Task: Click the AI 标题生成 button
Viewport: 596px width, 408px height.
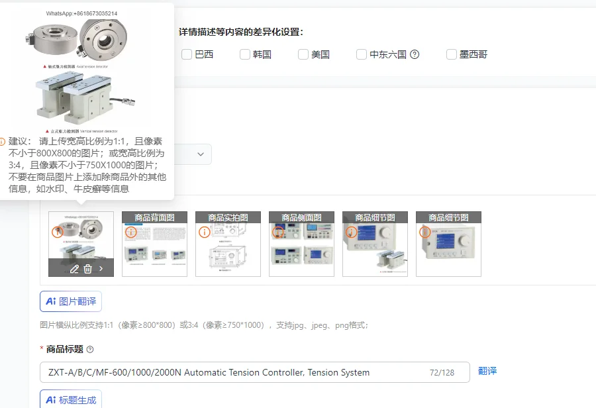Action: 71,399
